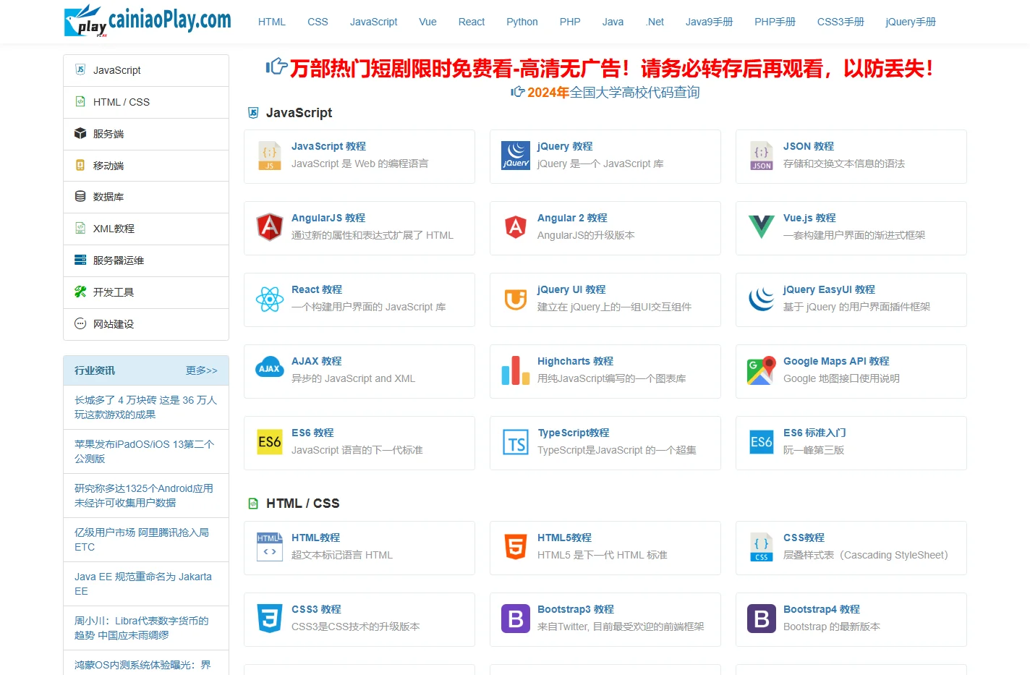This screenshot has height=675, width=1030.
Task: Click the HTML教程 code window icon
Action: click(270, 547)
